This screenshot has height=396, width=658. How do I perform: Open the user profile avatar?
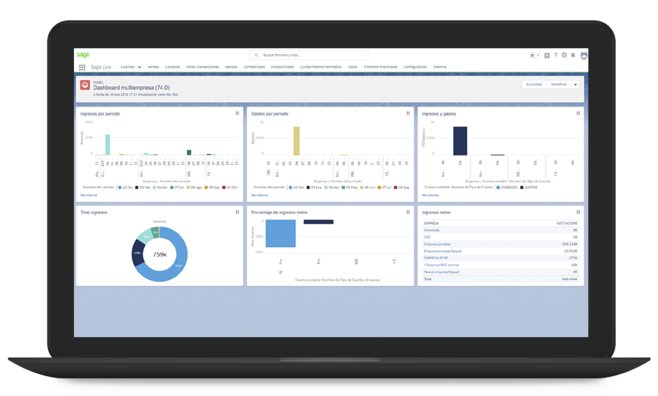[x=583, y=56]
